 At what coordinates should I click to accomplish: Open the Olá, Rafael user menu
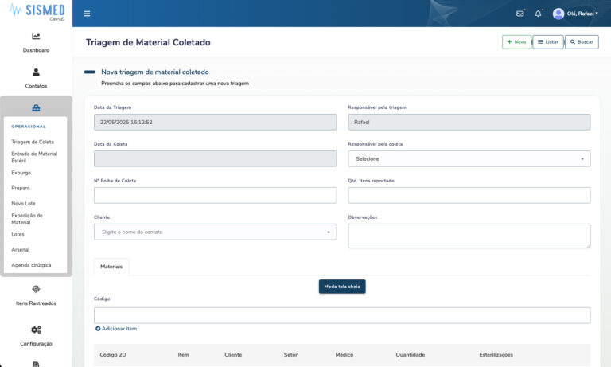pos(575,14)
